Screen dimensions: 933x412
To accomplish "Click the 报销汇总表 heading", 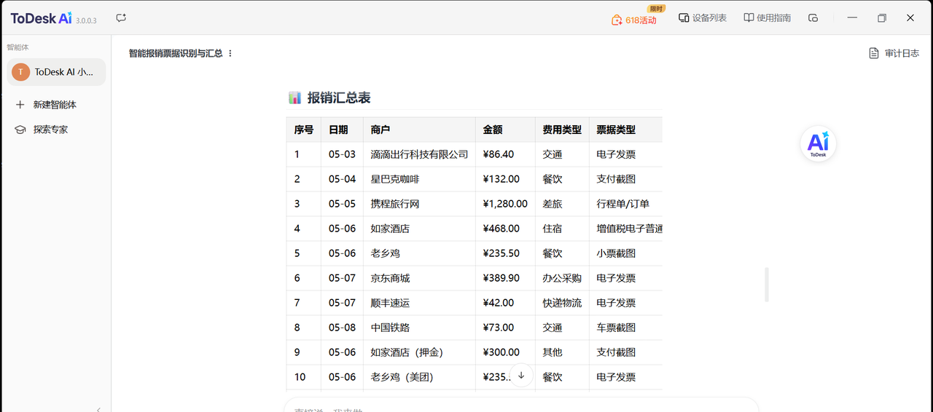I will pos(339,98).
